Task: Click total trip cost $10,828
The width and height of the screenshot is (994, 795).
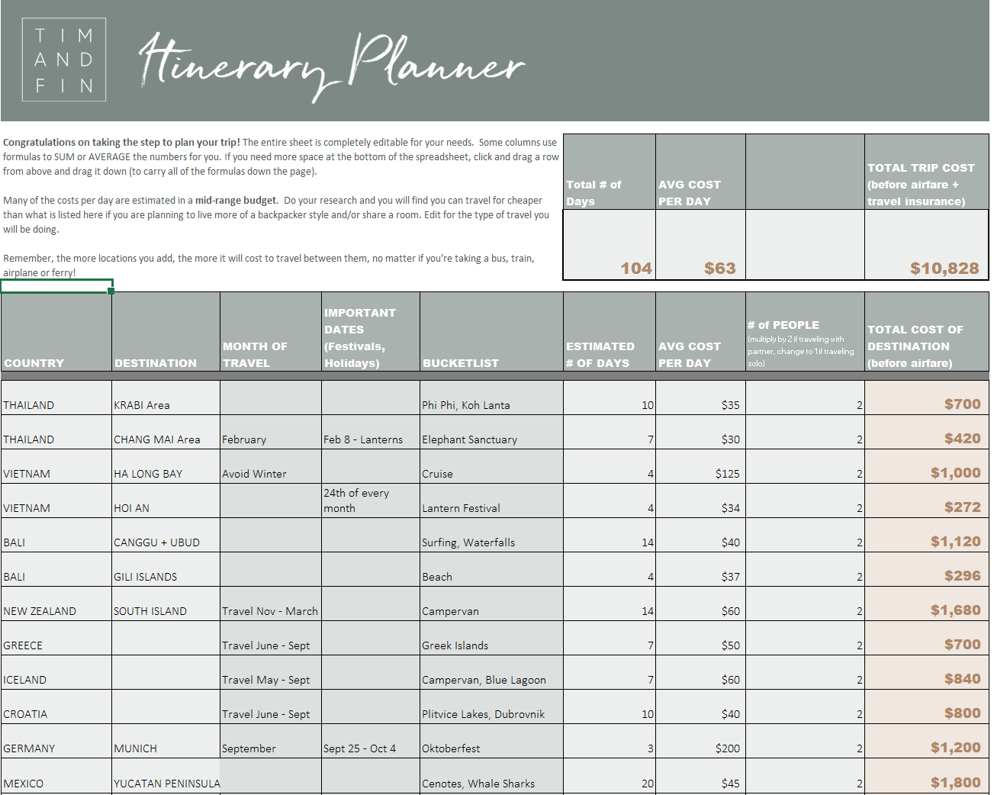Action: point(927,245)
